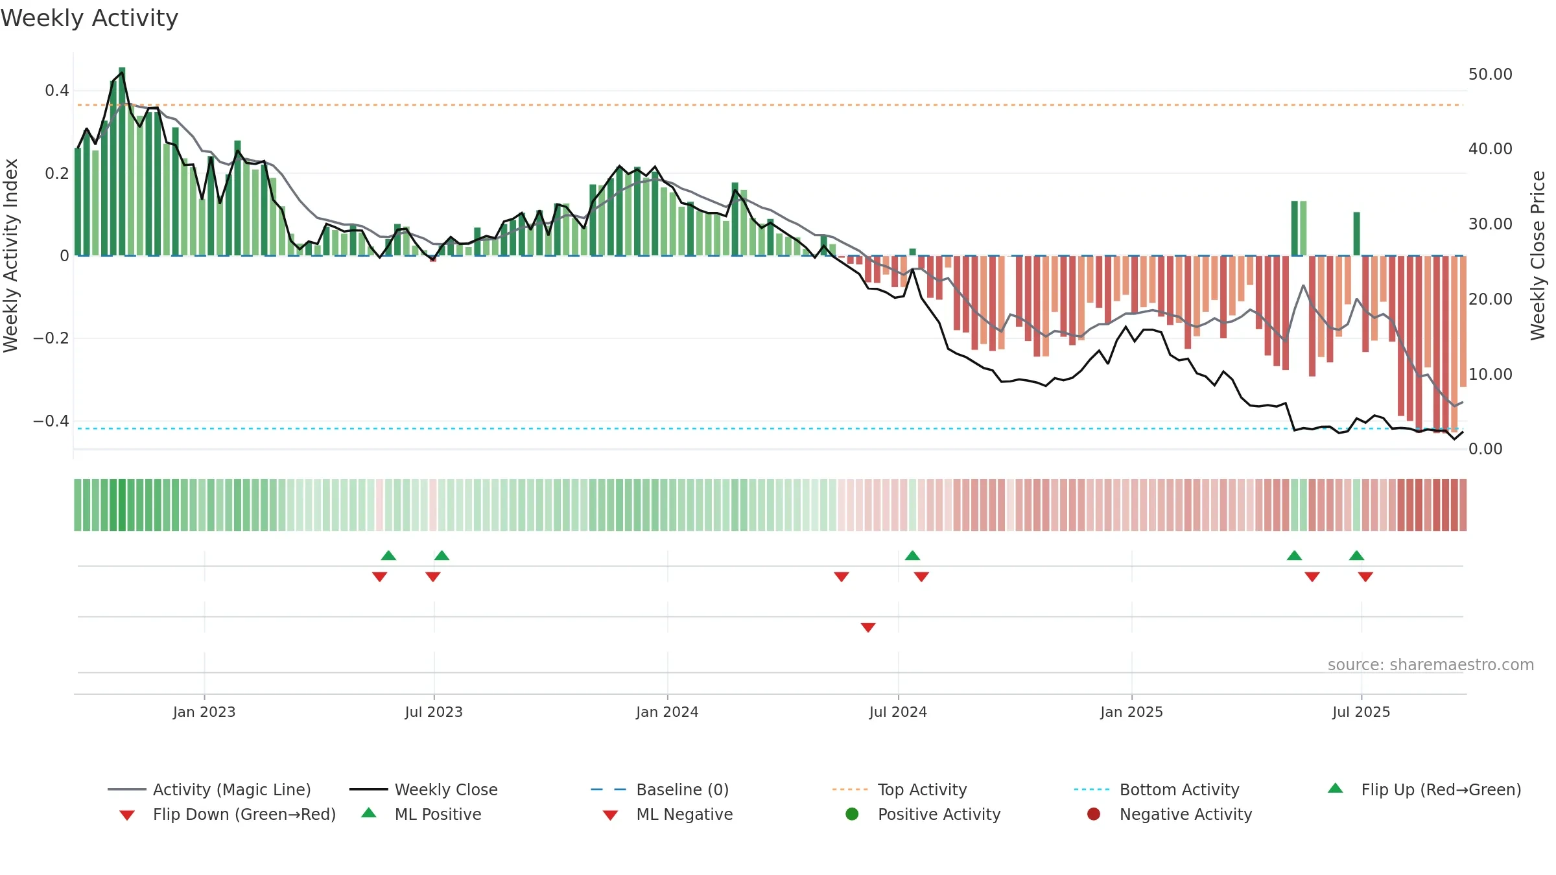Toggle Bottom Activity legend entry

(1157, 789)
